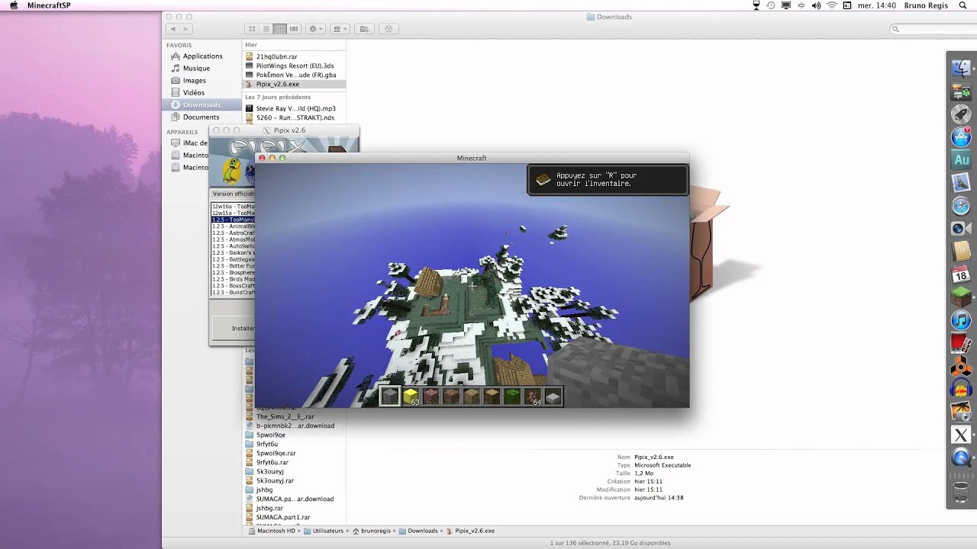Click the burn disc toolbar icon
This screenshot has width=977, height=549.
point(389,29)
